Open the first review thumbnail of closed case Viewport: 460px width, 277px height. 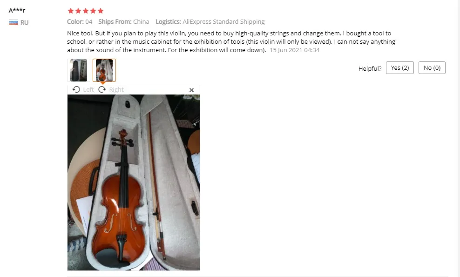pos(79,70)
